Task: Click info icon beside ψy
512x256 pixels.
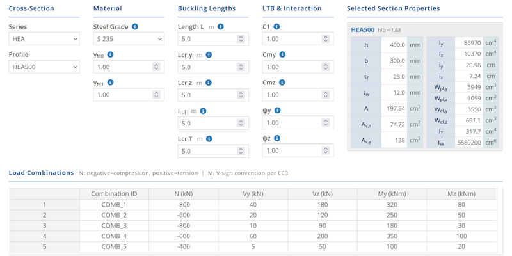Action: point(278,111)
